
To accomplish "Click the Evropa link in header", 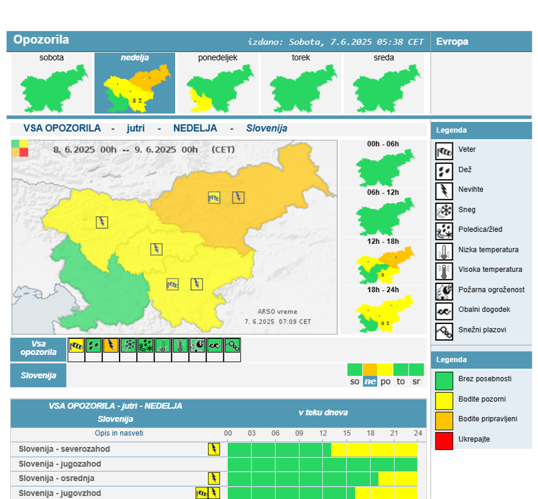I will point(452,42).
